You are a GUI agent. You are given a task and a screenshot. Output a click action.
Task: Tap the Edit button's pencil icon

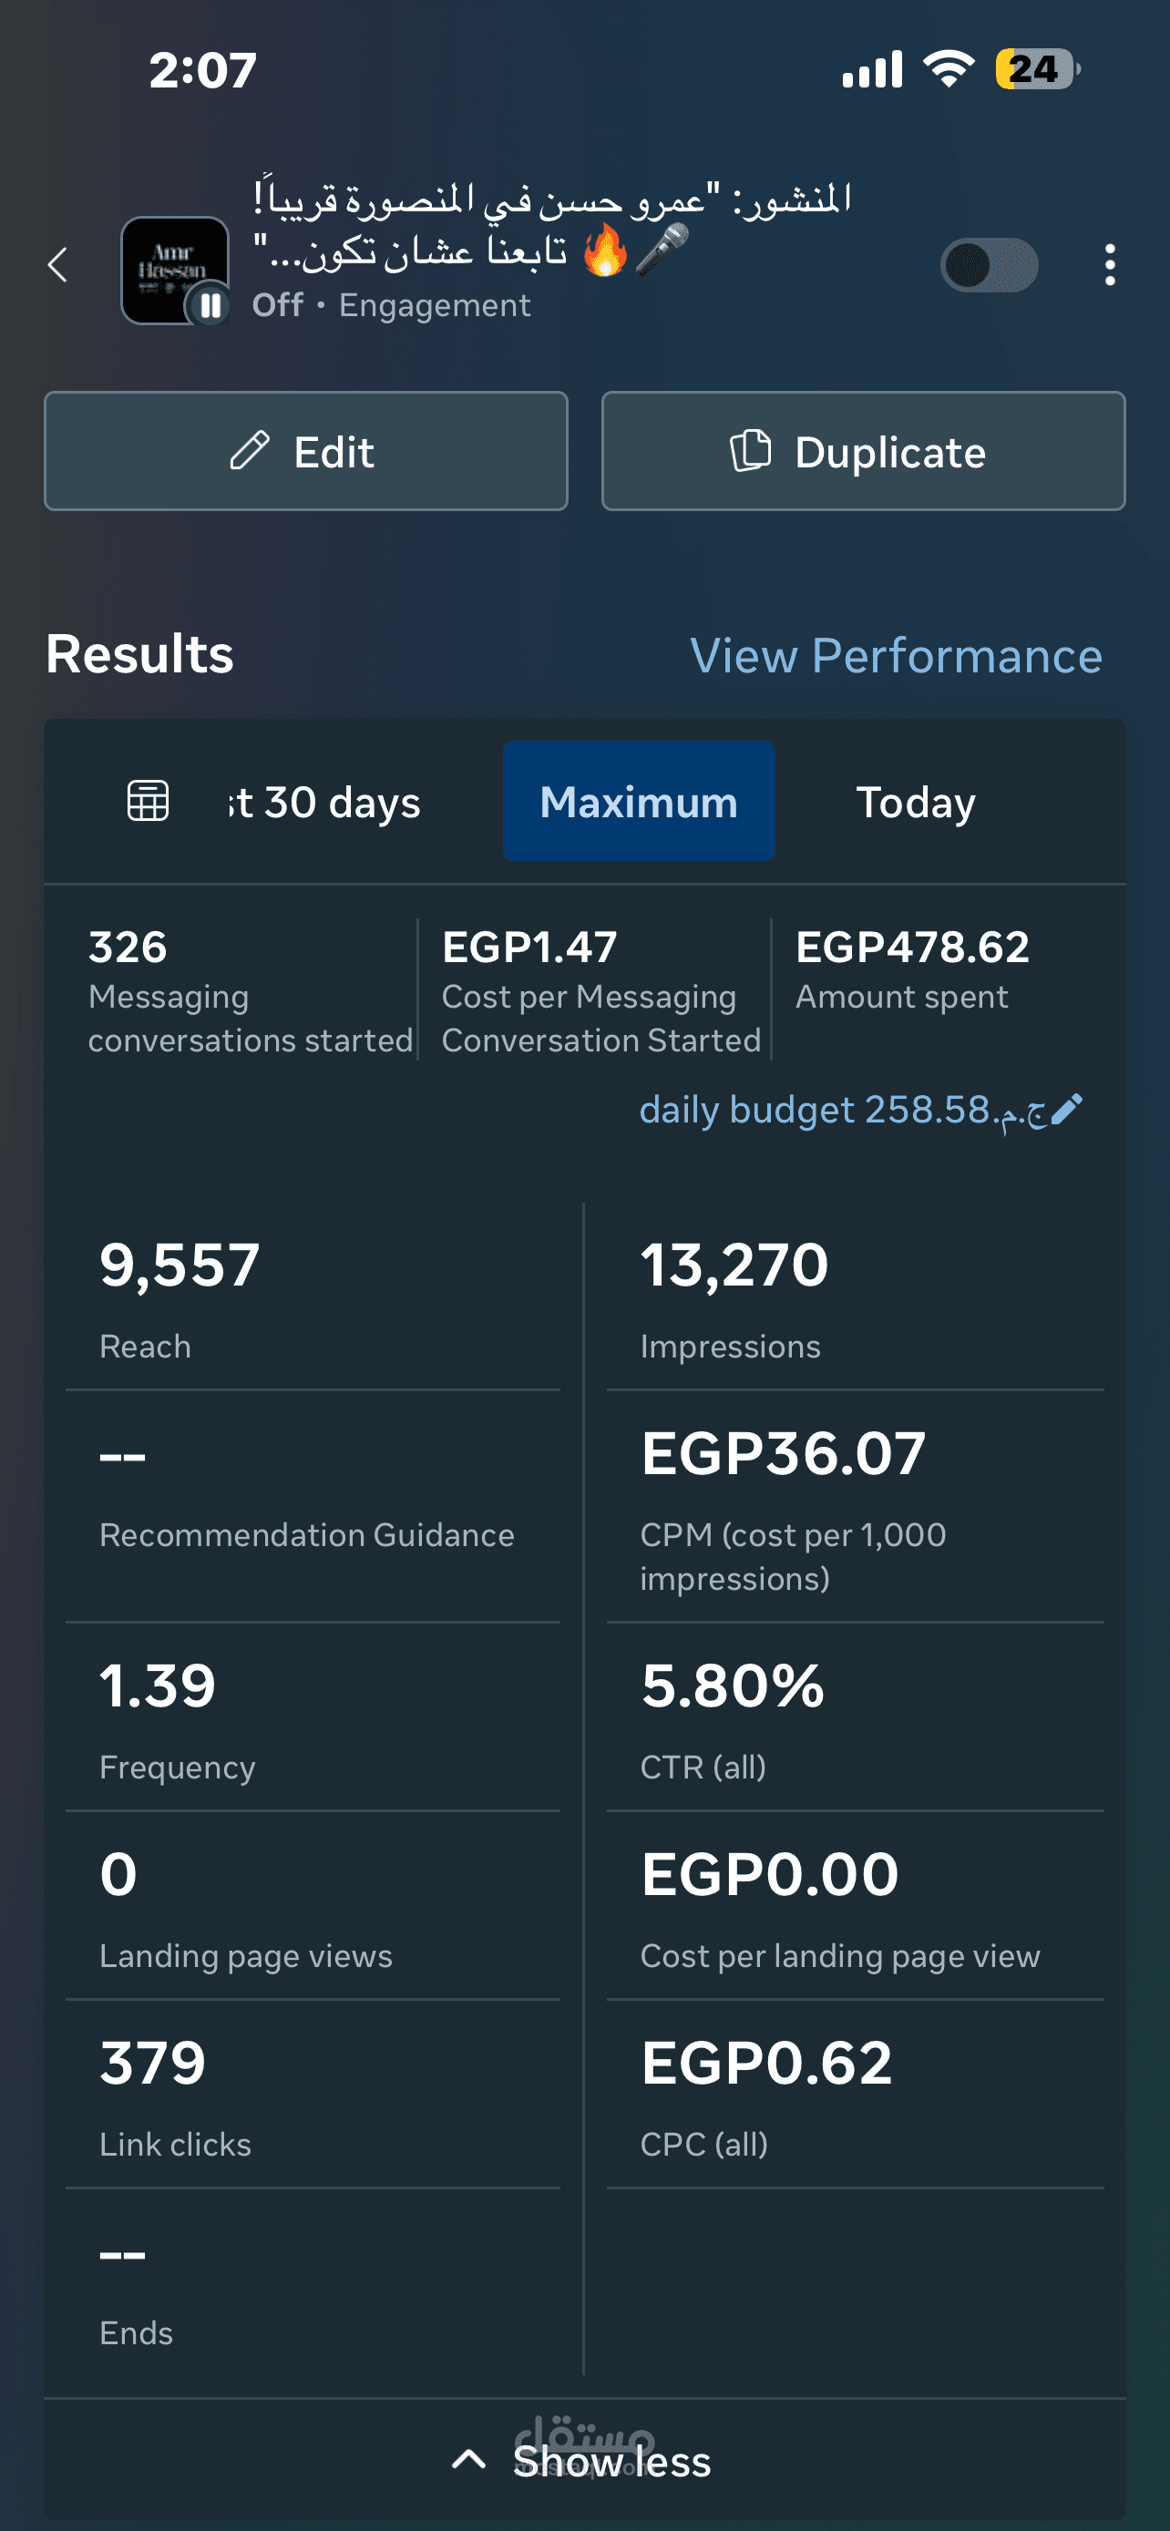click(x=250, y=451)
